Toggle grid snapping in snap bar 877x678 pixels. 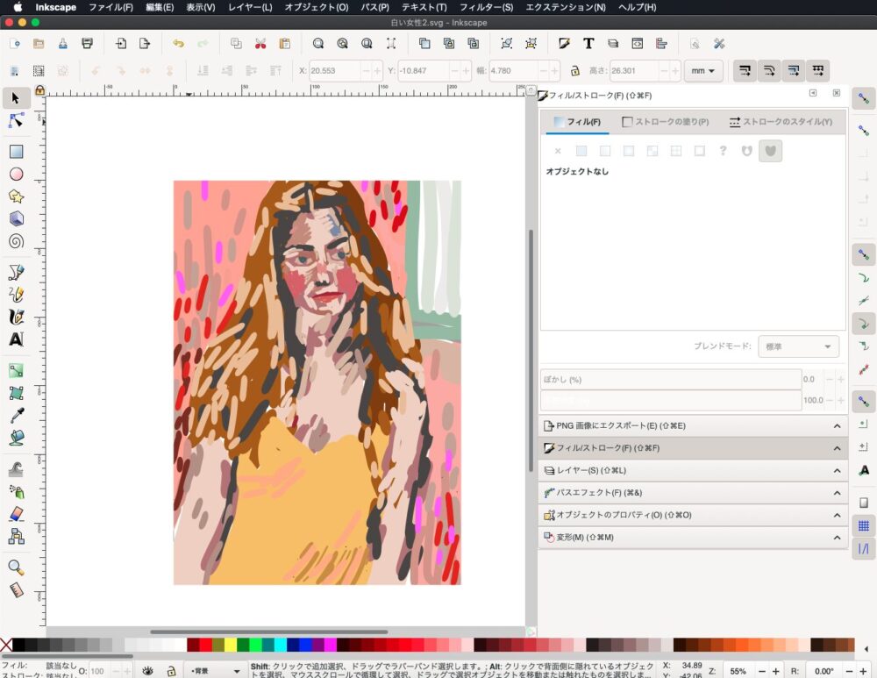coord(863,525)
